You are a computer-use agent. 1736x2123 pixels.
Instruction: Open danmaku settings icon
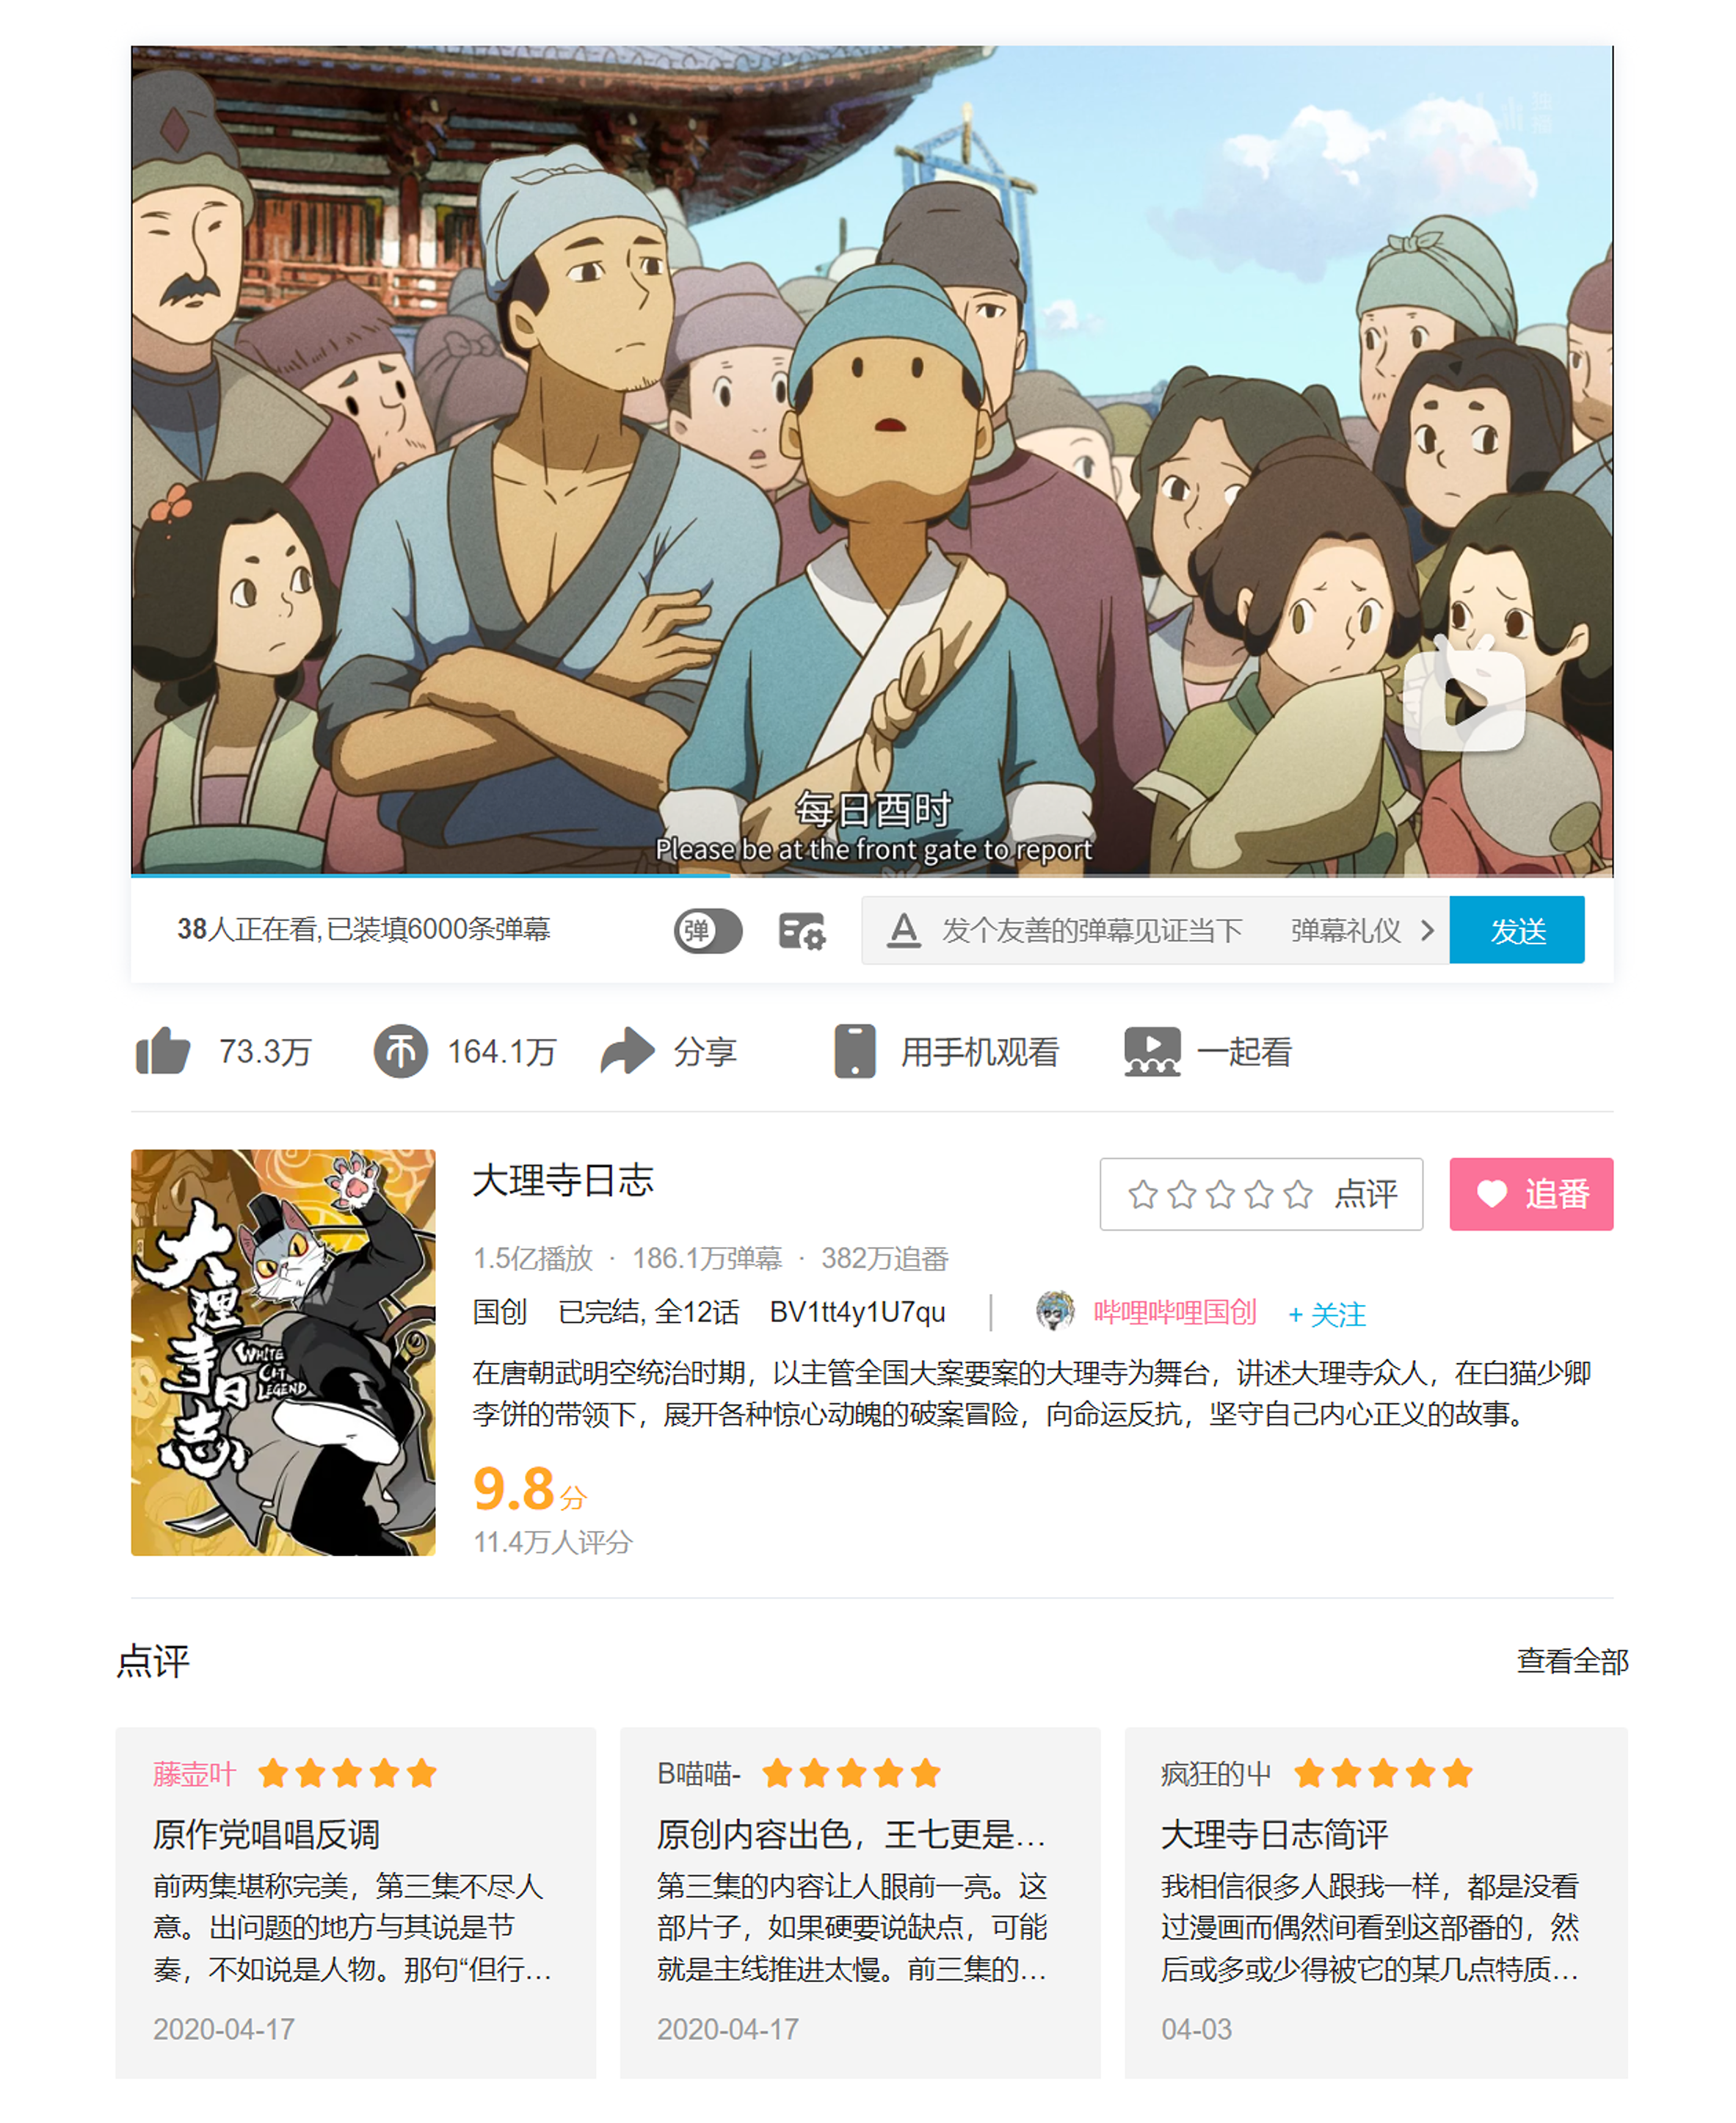pos(801,930)
